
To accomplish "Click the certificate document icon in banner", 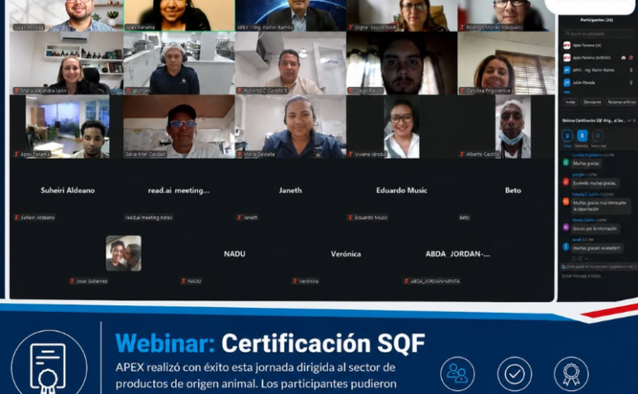I will 49,368.
